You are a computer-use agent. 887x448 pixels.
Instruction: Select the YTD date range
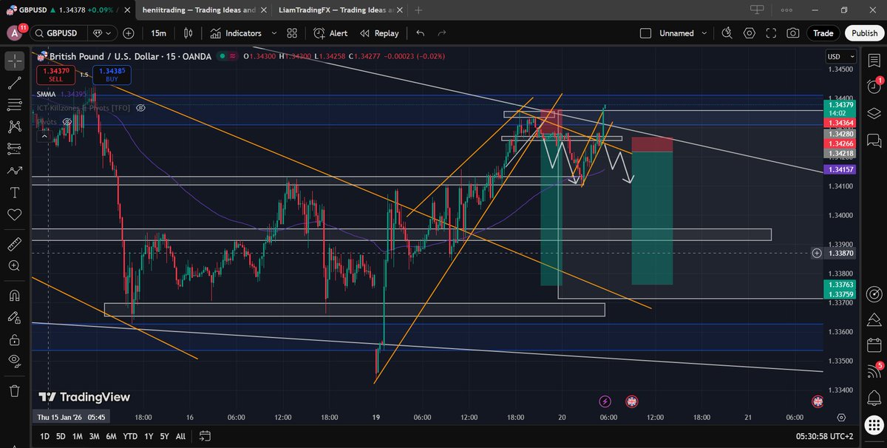[x=130, y=436]
